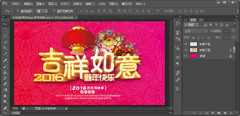Viewport: 240px width, 116px height.
Task: Click the 25% zoom level field
Action: [x=15, y=109]
